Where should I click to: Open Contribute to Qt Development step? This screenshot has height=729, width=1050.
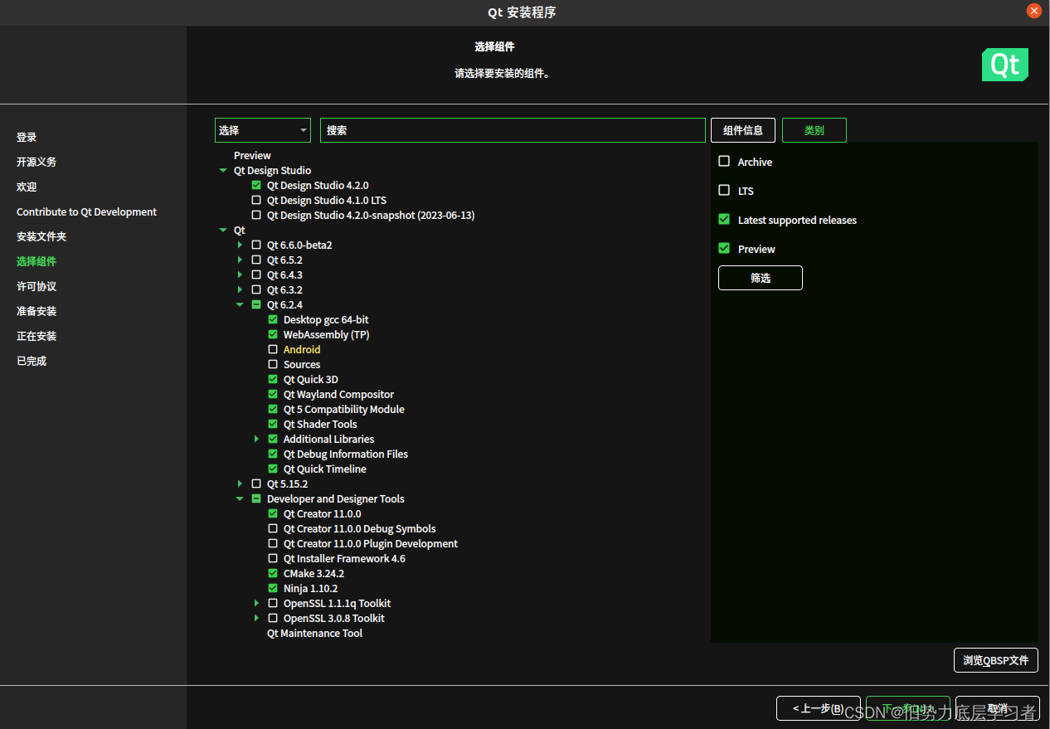click(86, 212)
